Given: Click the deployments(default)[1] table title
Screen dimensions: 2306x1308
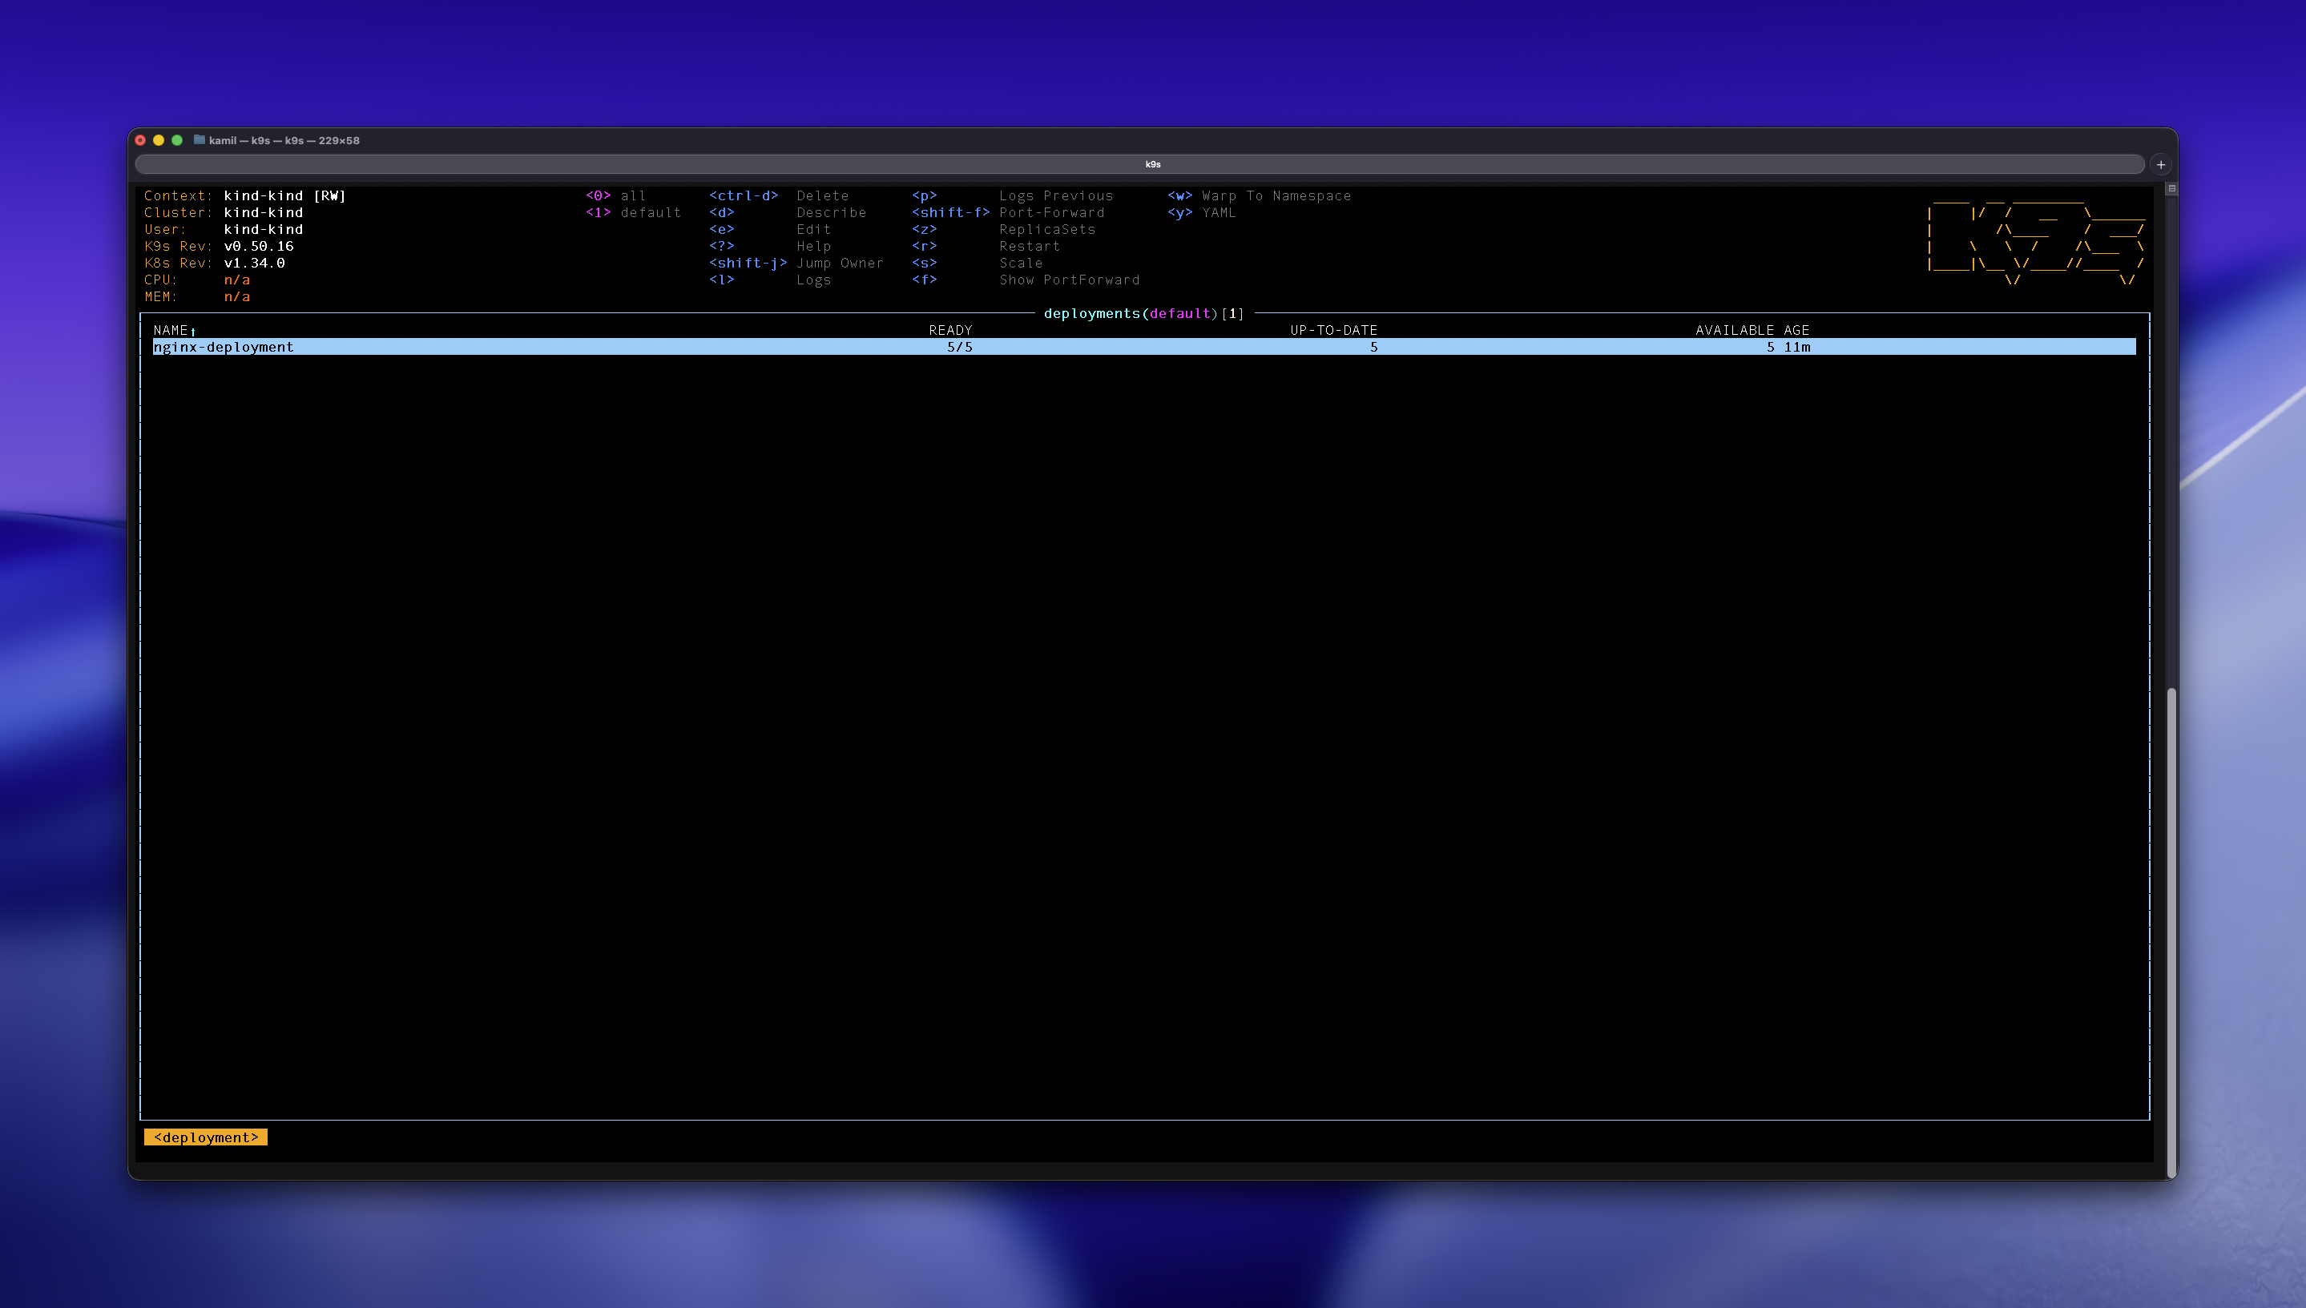Looking at the screenshot, I should coord(1143,313).
